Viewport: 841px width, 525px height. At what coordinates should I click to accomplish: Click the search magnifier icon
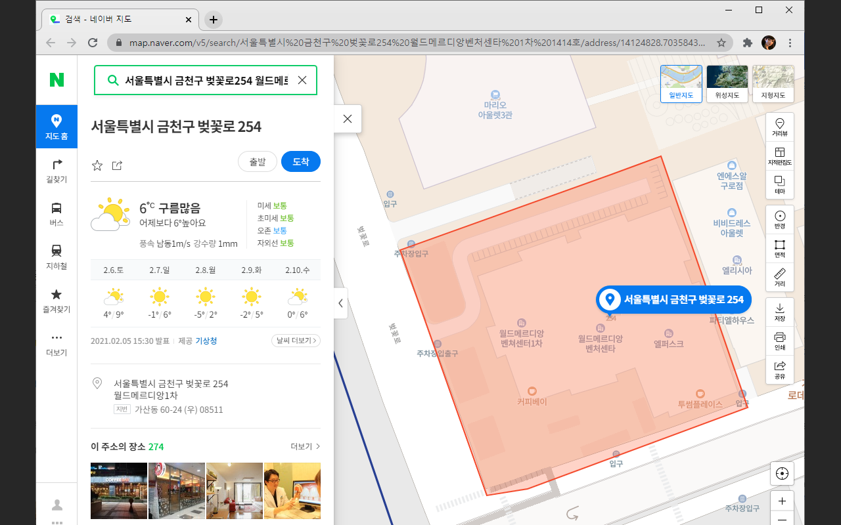coord(113,80)
